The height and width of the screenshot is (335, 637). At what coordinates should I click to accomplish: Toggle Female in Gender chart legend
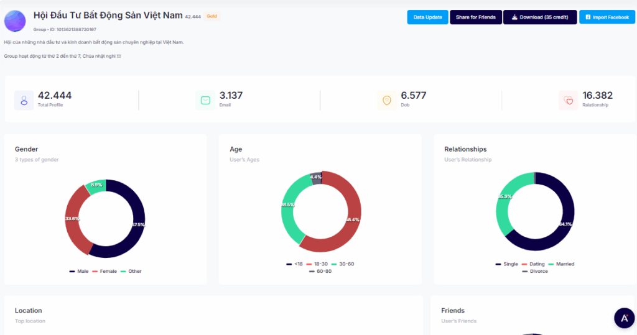pyautogui.click(x=105, y=272)
